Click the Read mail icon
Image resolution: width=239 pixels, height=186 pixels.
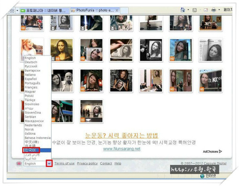pos(206,10)
